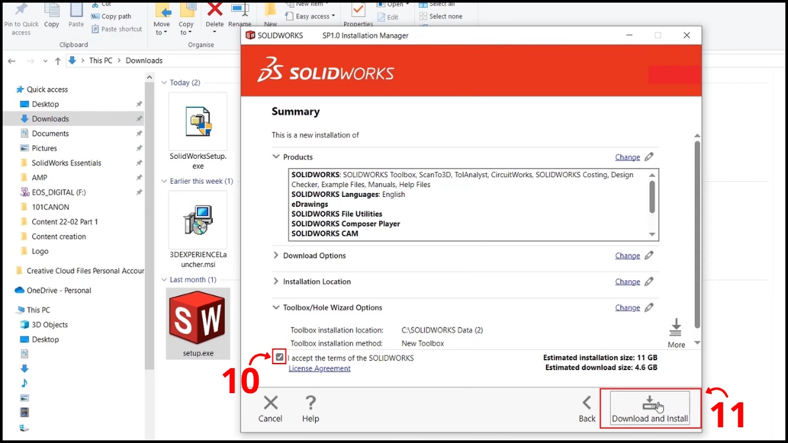Select the 3DEXPERIENCELauncher.msi file
788x443 pixels.
(x=198, y=230)
